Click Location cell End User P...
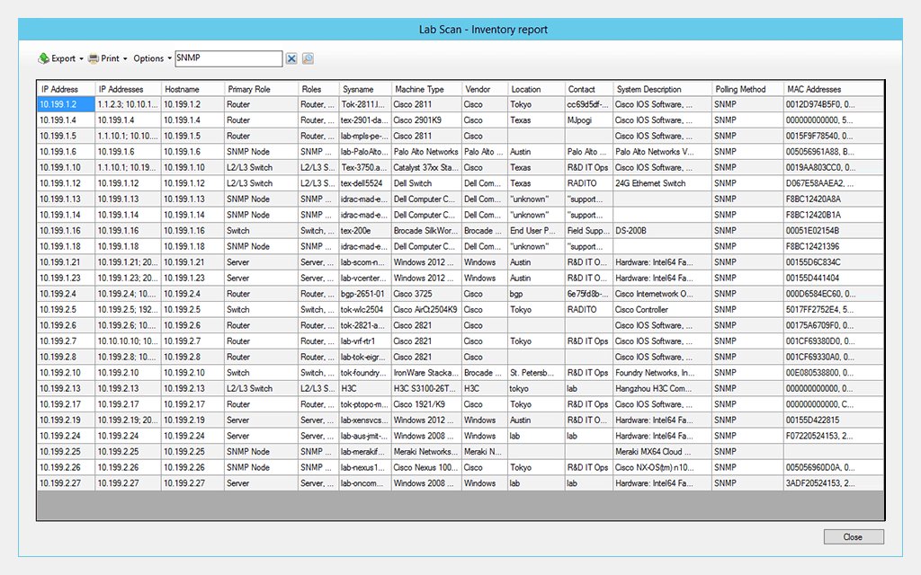The height and width of the screenshot is (575, 921). pos(536,231)
